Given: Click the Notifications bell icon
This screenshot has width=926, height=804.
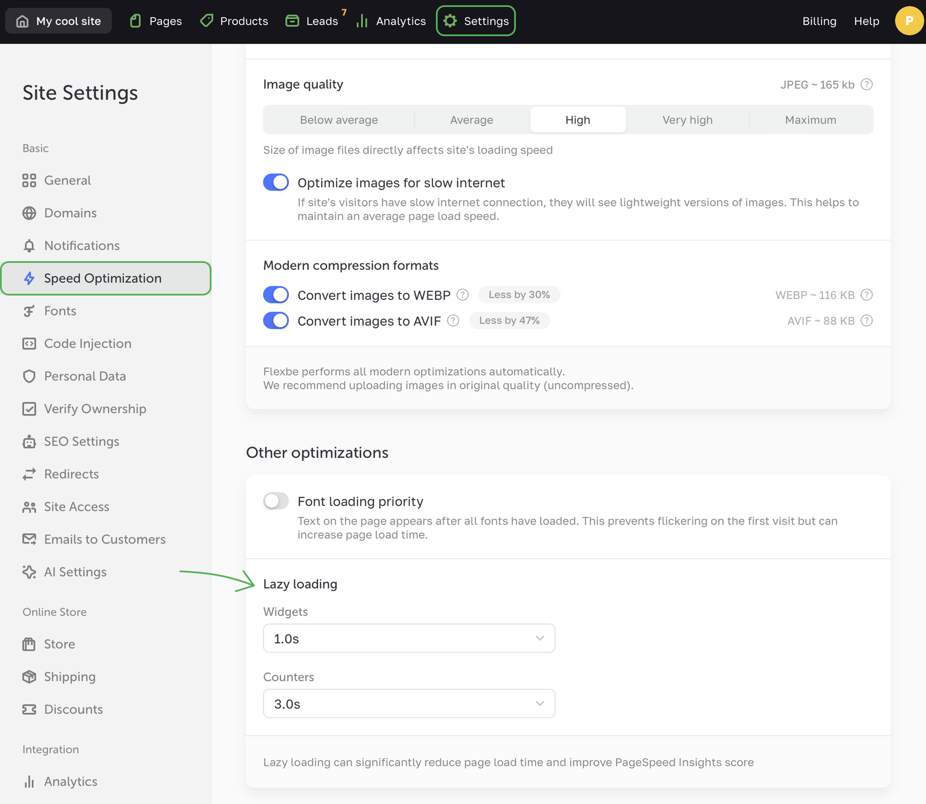Looking at the screenshot, I should point(29,246).
